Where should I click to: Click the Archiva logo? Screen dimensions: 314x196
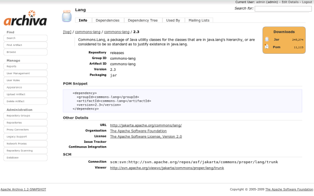pyautogui.click(x=25, y=20)
